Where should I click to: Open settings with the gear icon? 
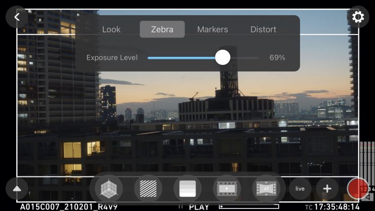358,17
